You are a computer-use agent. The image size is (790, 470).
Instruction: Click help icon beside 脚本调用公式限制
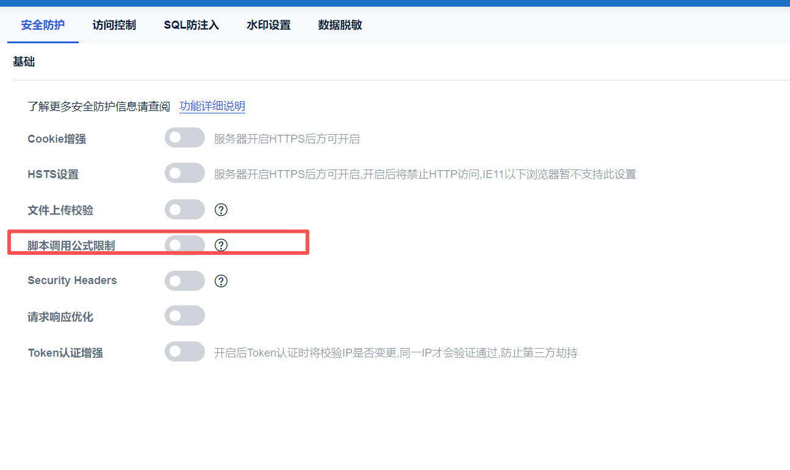(x=221, y=245)
